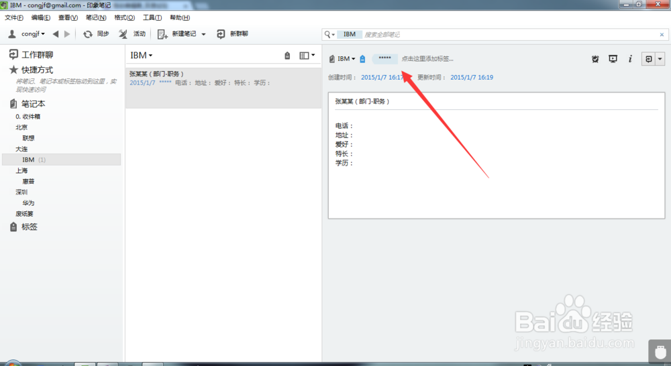671x366 pixels.
Task: Select the 上海 notebook stack
Action: click(21, 171)
